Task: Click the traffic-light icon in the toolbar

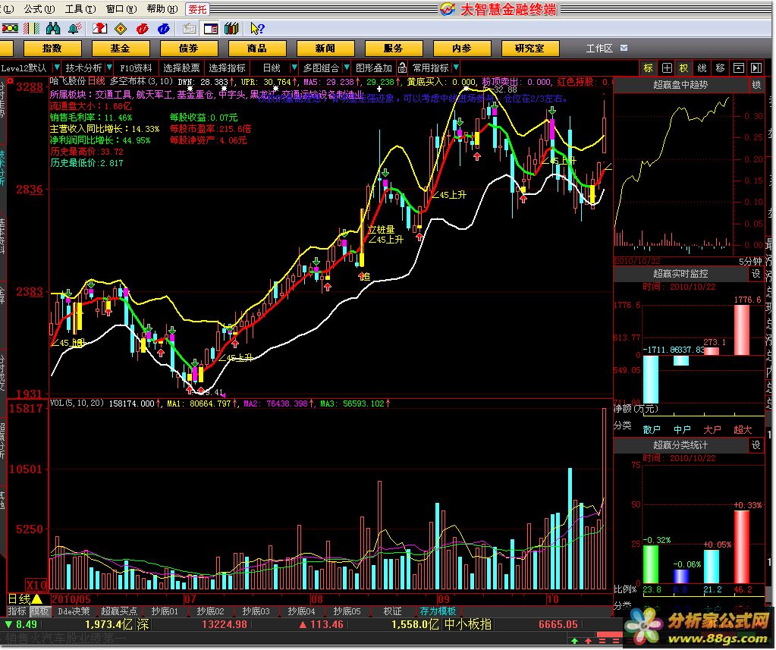Action: pos(10,29)
